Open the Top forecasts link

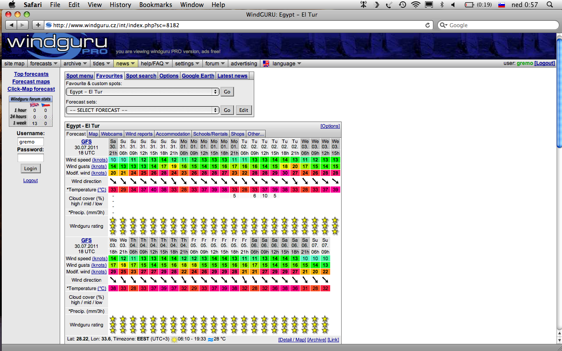31,74
